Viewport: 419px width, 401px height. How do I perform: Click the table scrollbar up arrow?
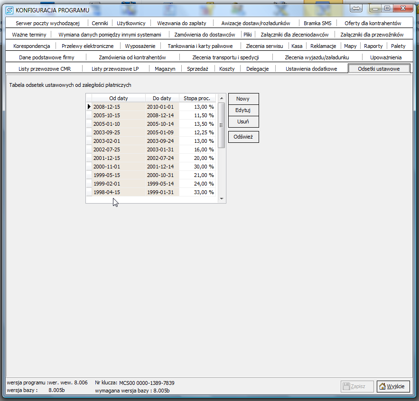tap(222, 98)
